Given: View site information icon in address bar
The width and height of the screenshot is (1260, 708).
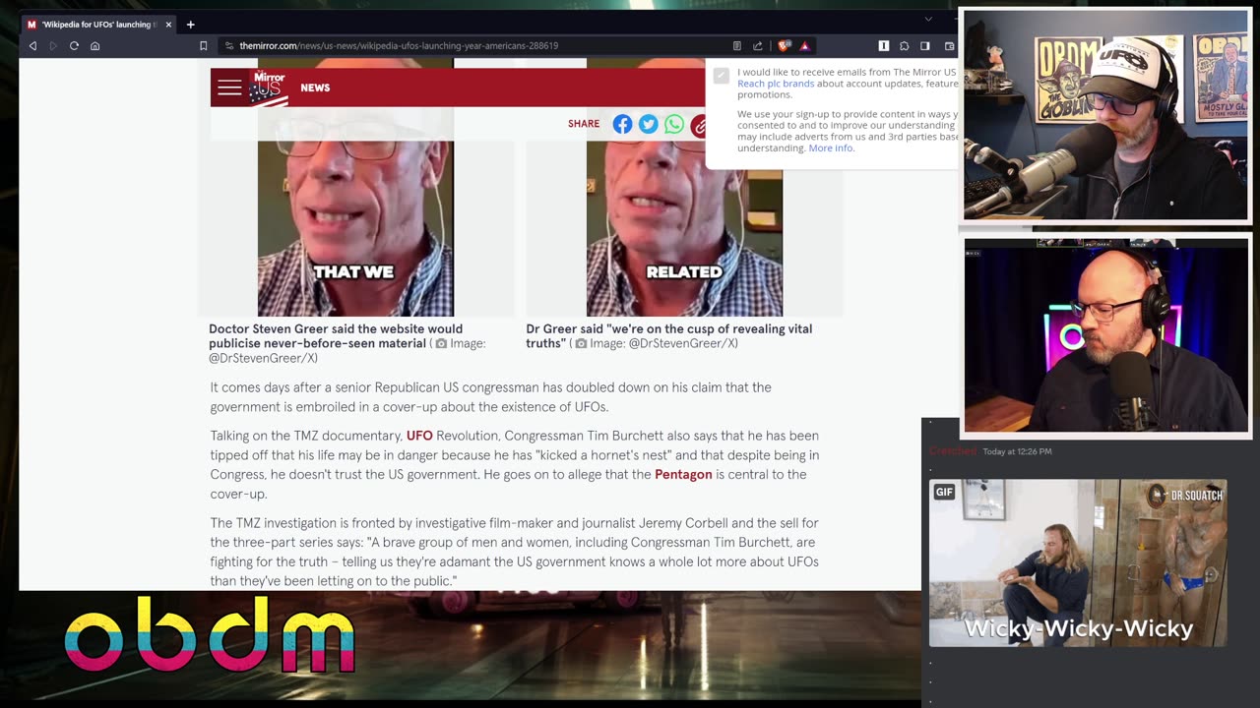Looking at the screenshot, I should pos(229,46).
